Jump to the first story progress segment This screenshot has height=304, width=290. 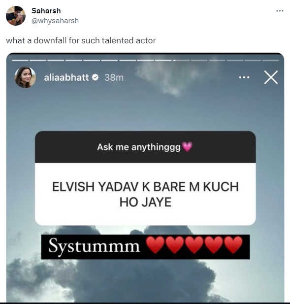pos(20,61)
